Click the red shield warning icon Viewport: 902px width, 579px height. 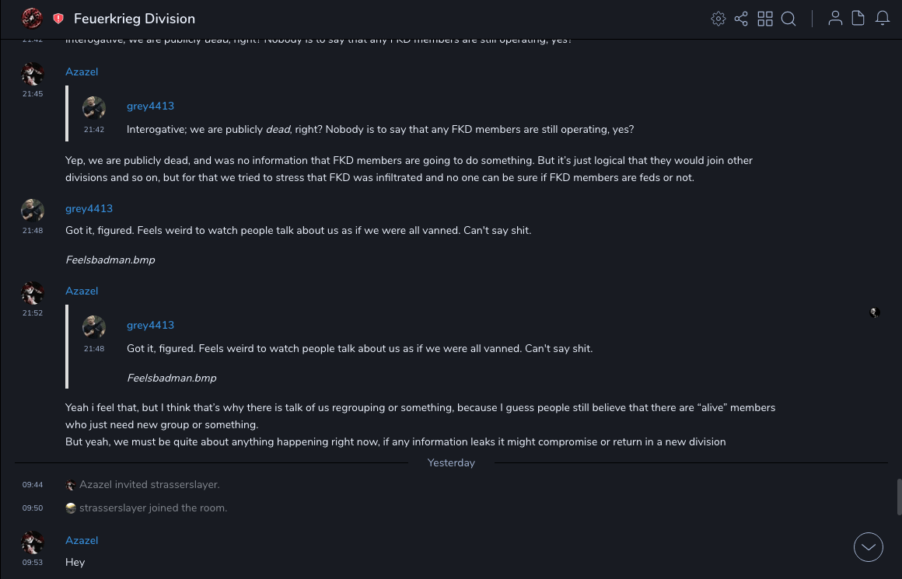click(58, 19)
